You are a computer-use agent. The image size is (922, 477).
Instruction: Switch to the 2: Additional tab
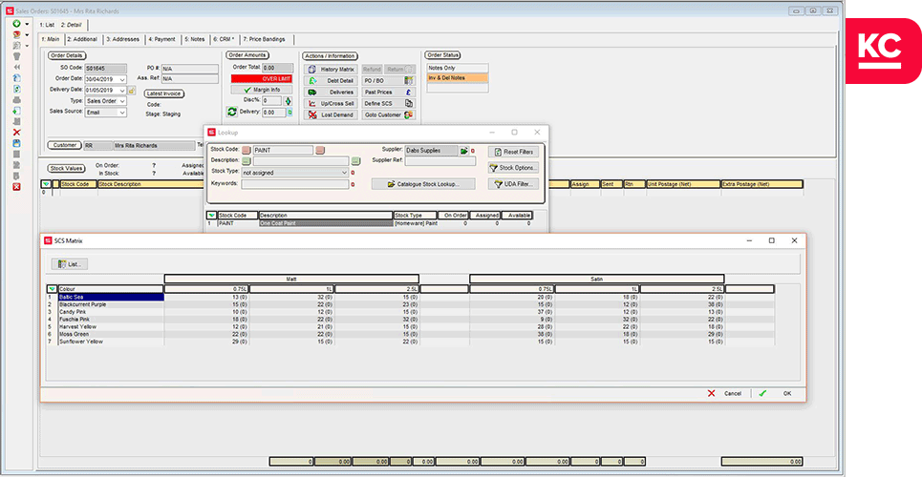pos(82,39)
